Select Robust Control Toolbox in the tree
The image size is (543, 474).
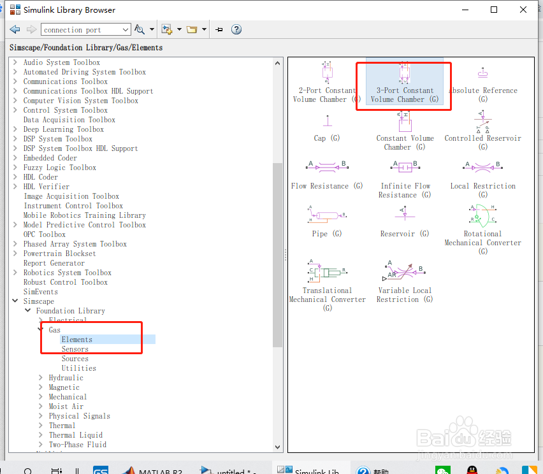coord(66,282)
